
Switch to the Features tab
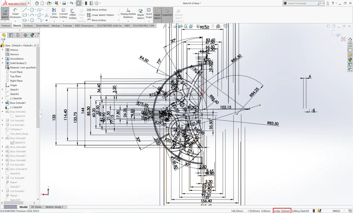point(6,26)
